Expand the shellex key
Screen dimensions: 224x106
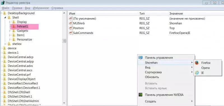point(5,44)
